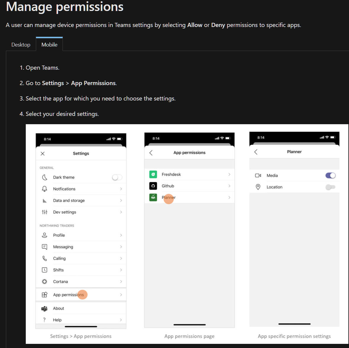Click the Github app icon
The width and height of the screenshot is (349, 348).
pos(153,186)
